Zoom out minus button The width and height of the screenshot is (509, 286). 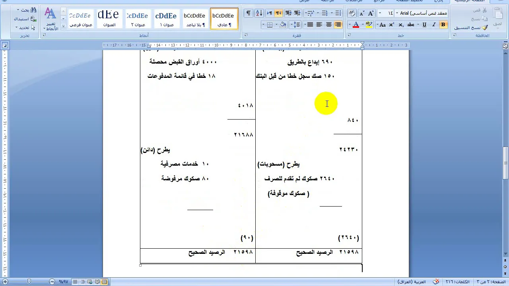tap(52, 282)
